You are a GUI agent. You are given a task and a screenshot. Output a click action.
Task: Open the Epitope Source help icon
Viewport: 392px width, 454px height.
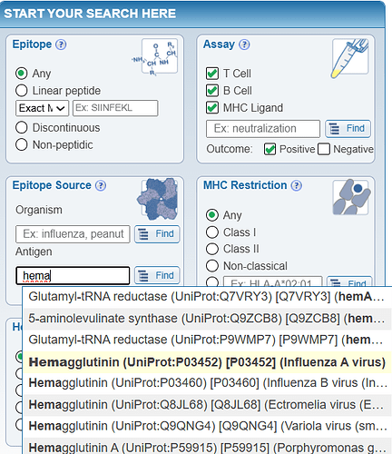(x=101, y=185)
